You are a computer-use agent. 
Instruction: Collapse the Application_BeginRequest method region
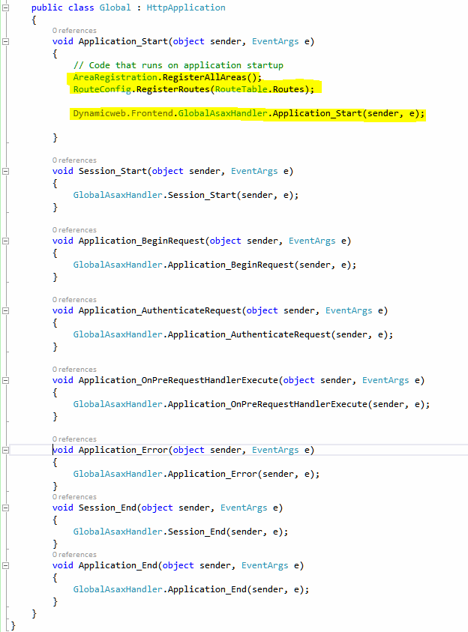pos(6,241)
